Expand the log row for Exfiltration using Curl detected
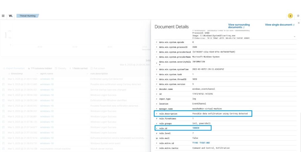Image resolution: width=301 pixels, height=152 pixels. tap(3, 79)
